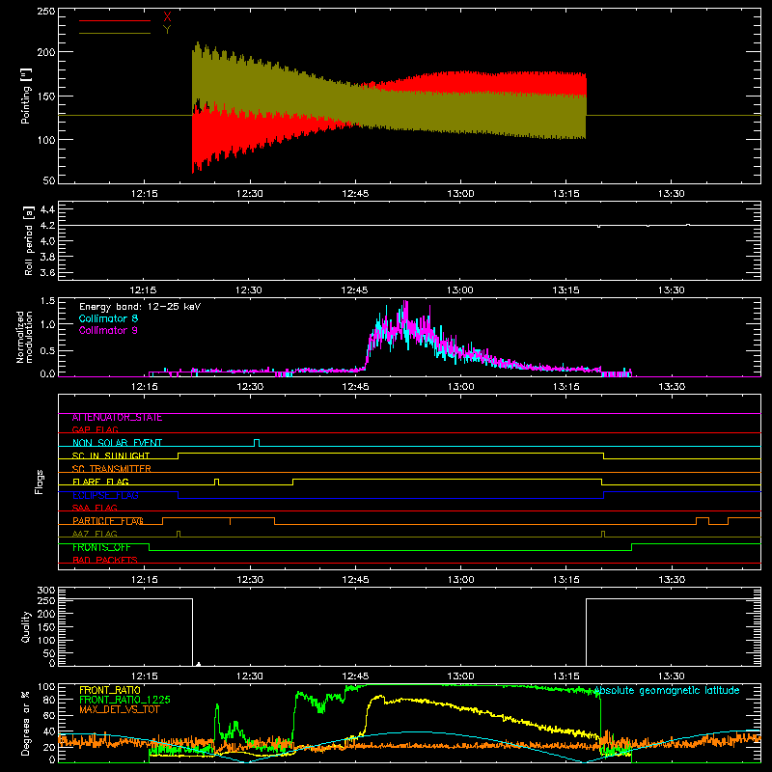Viewport: 772px width, 772px height.
Task: Select the NON_SOLAR_EVENT flag label
Action: [117, 443]
